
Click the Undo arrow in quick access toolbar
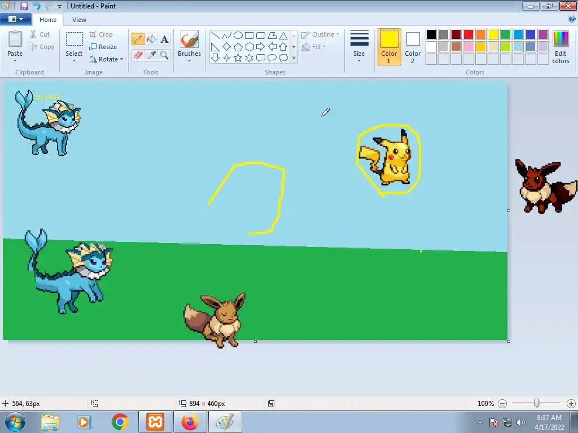pos(37,6)
